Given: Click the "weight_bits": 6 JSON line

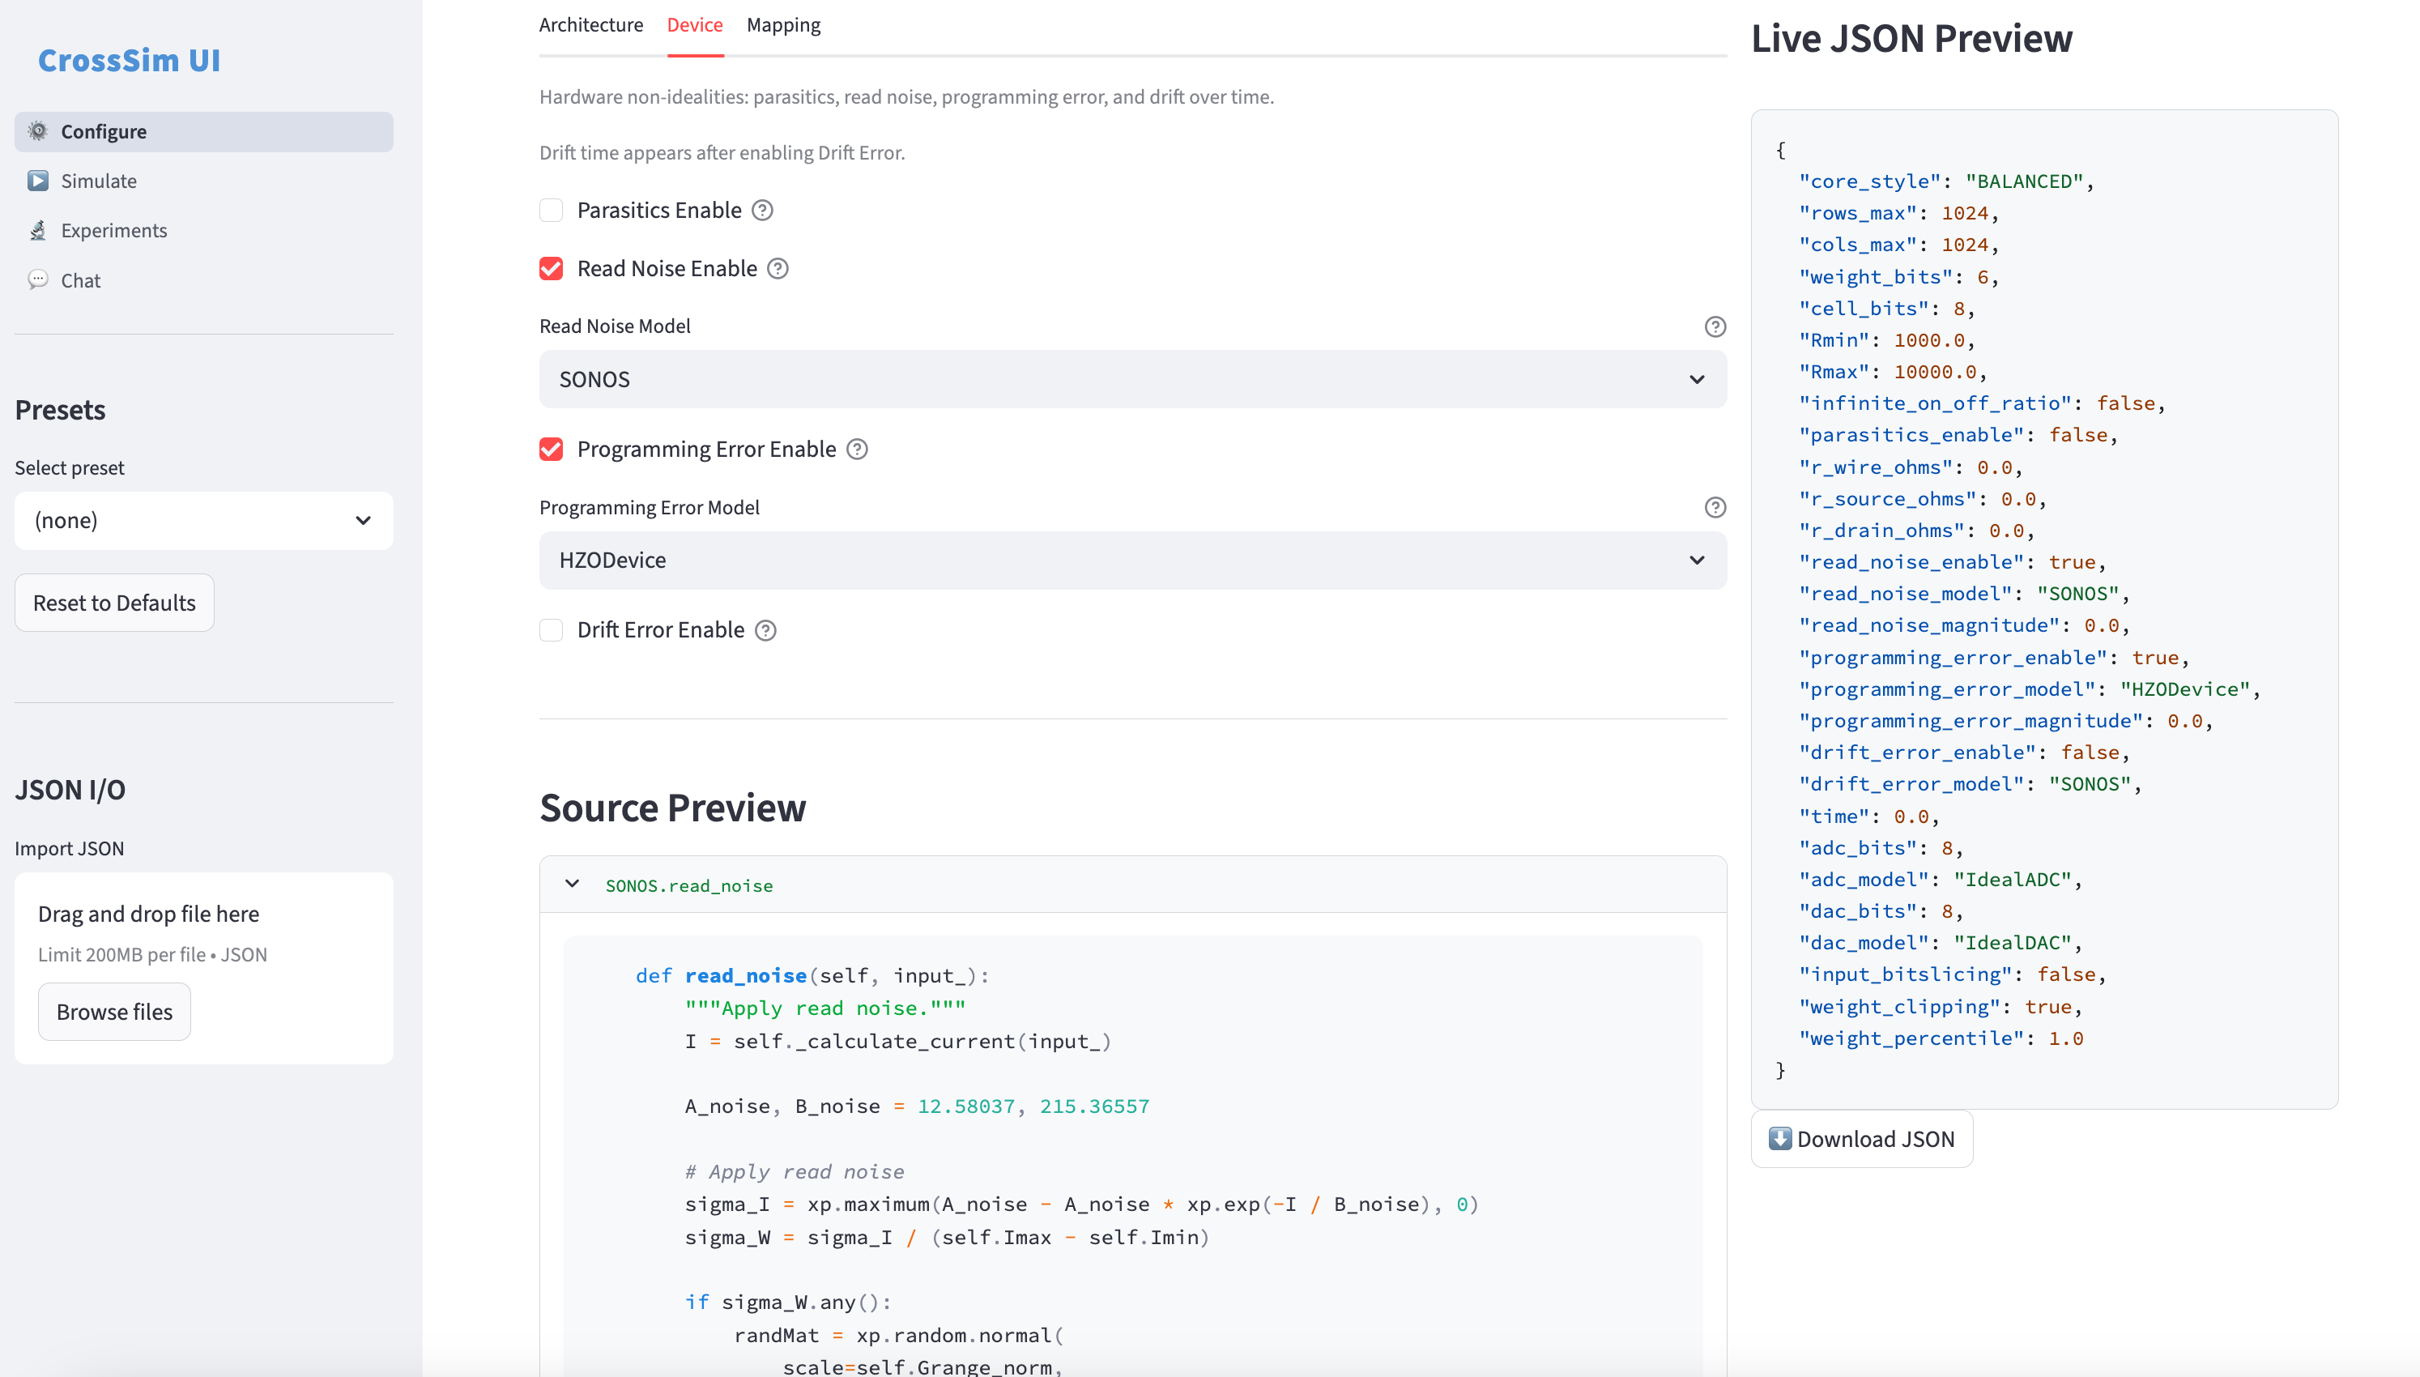Looking at the screenshot, I should point(1898,277).
